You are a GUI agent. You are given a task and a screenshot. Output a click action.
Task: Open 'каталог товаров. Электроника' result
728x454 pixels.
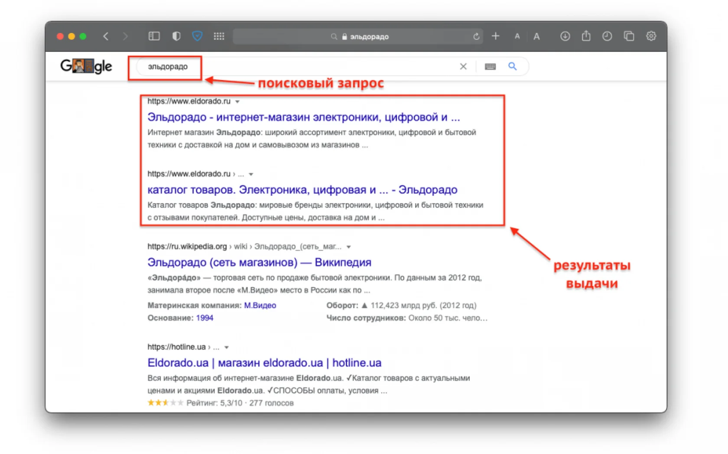coord(302,190)
